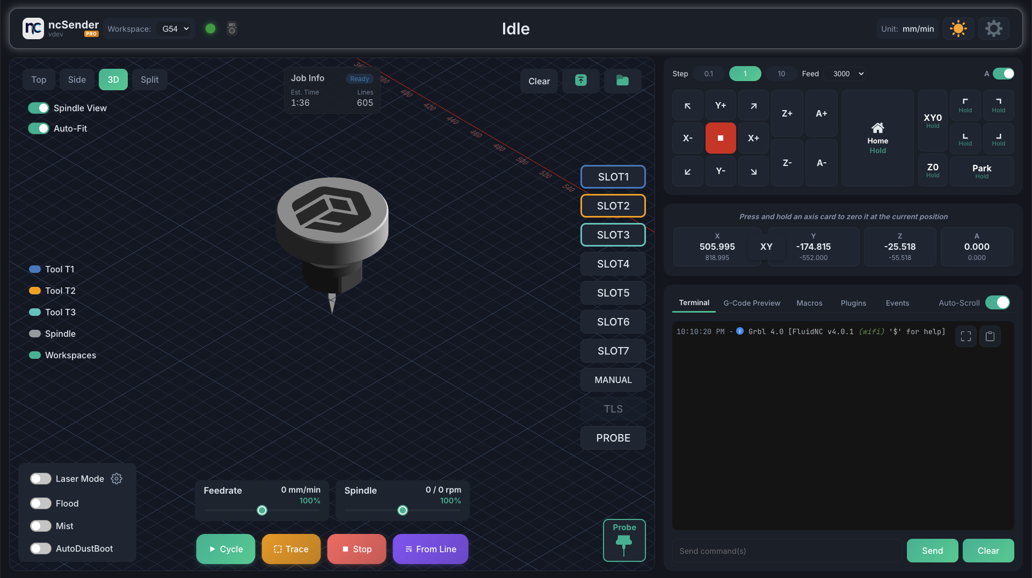Open the Macros tab

809,303
